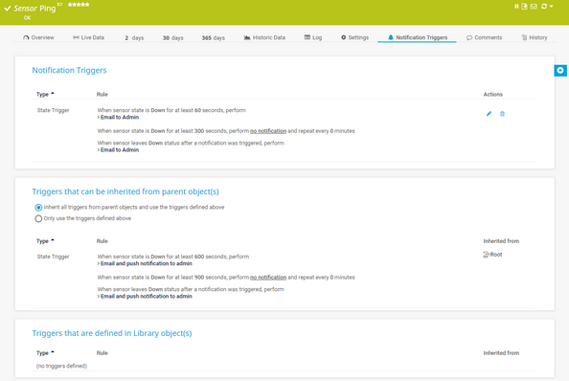Switch to the Live Data tab
This screenshot has height=381, width=569.
click(88, 37)
